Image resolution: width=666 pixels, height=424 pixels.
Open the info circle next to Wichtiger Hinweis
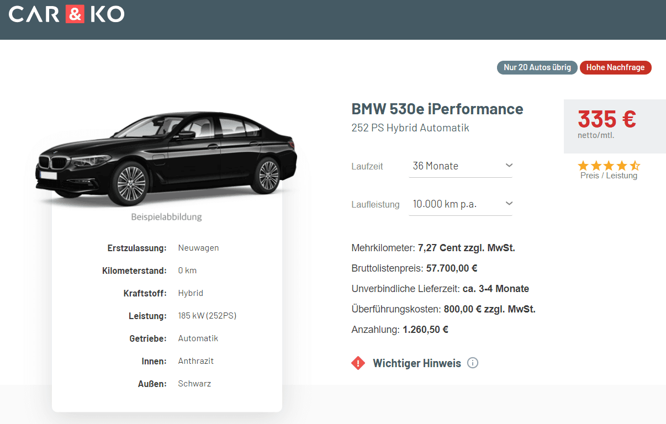click(x=473, y=363)
